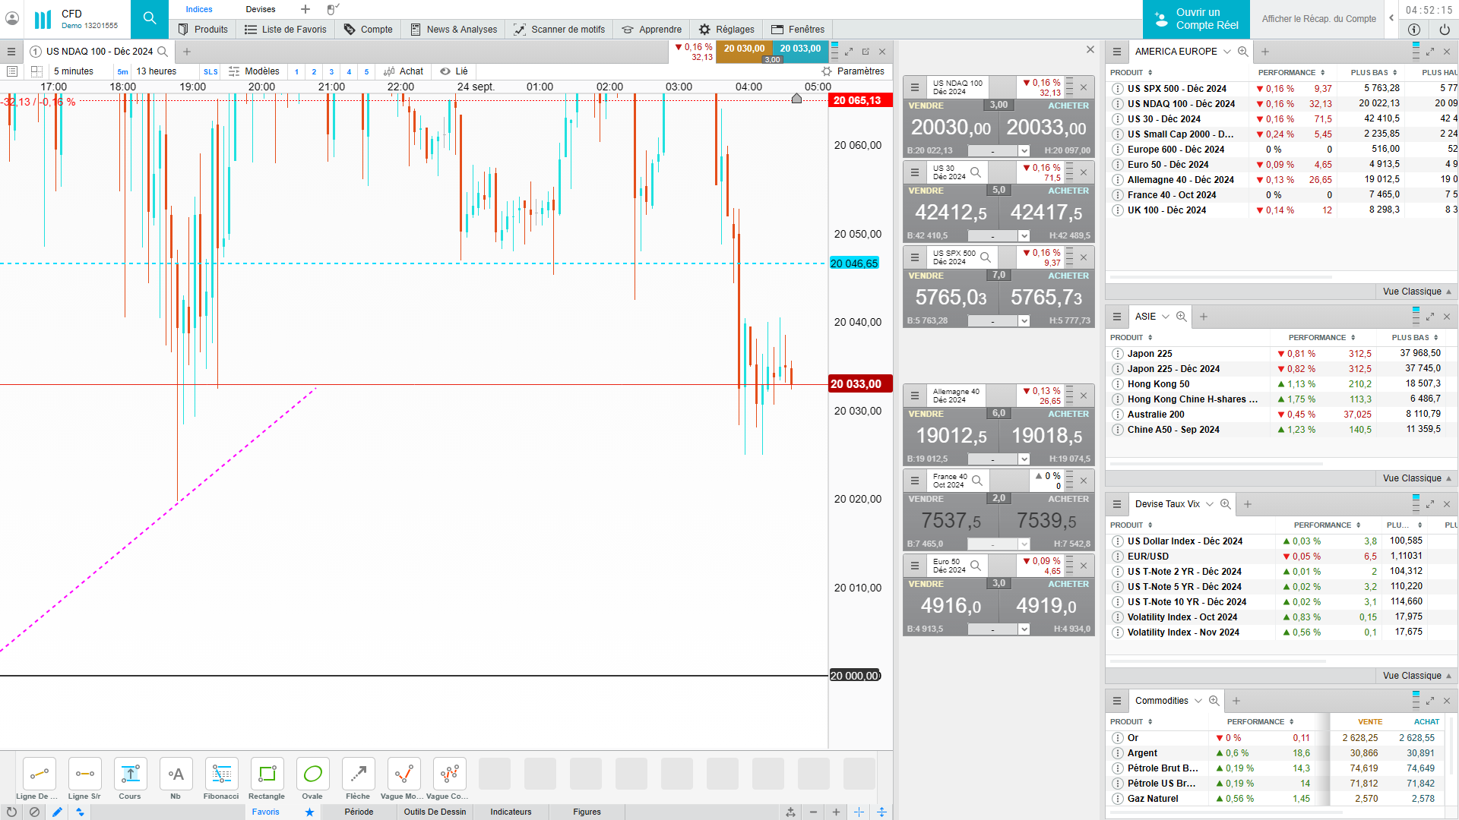The height and width of the screenshot is (820, 1459).
Task: Open the News & Analyses menu
Action: tap(454, 30)
